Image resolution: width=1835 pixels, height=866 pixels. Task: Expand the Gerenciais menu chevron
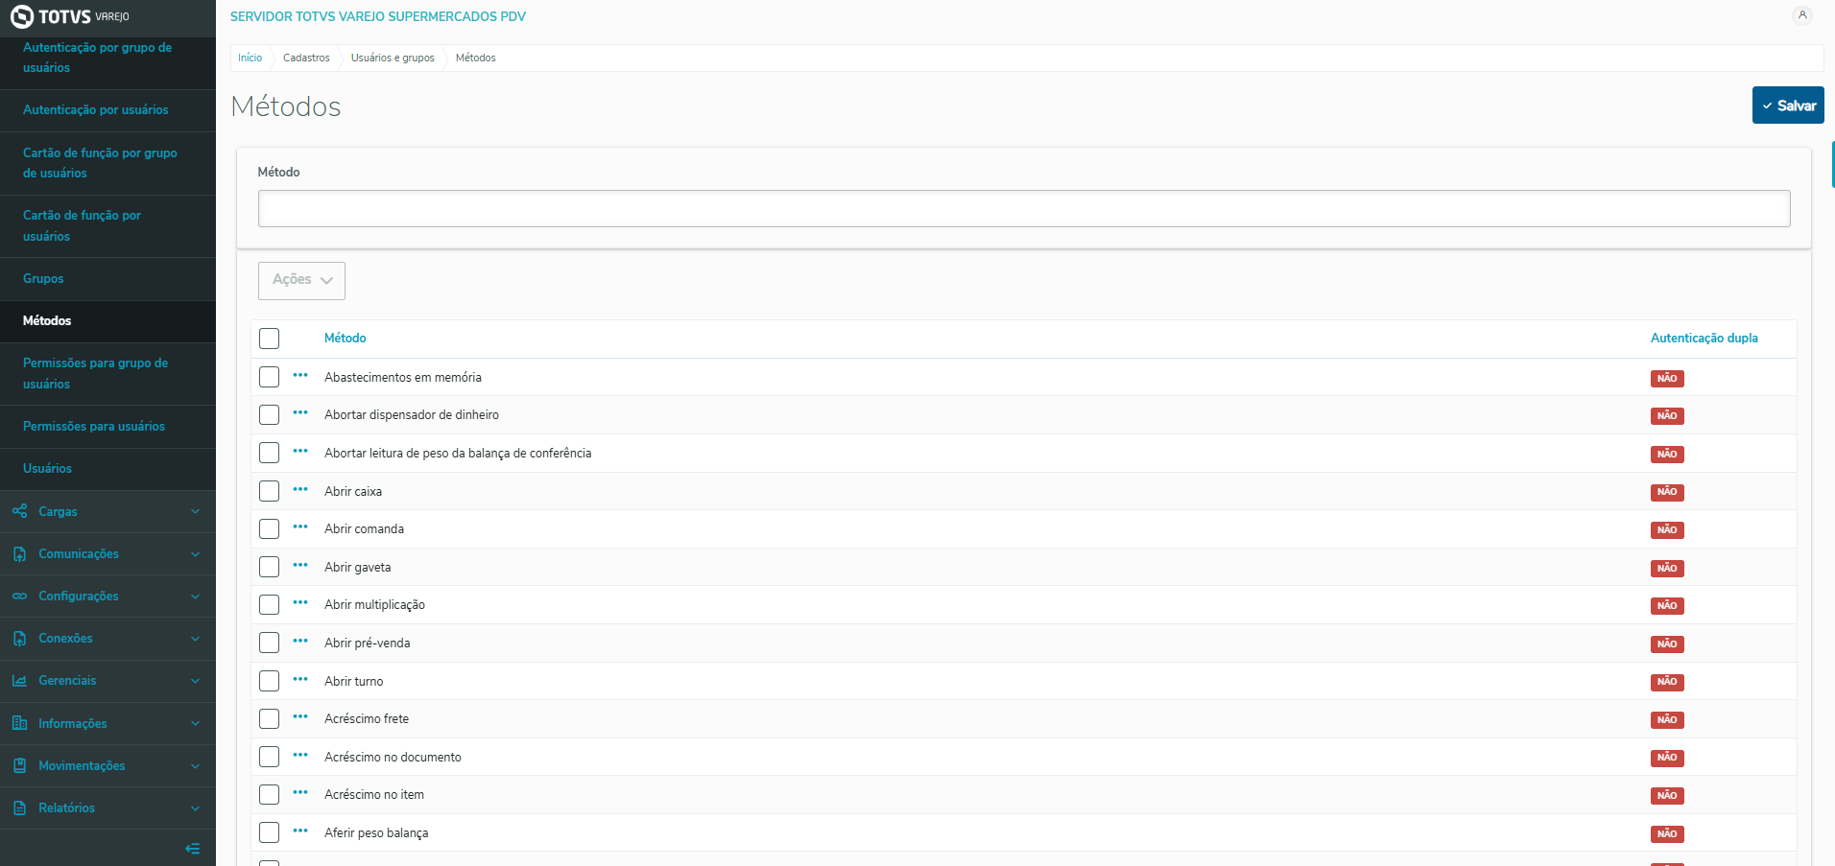click(196, 681)
